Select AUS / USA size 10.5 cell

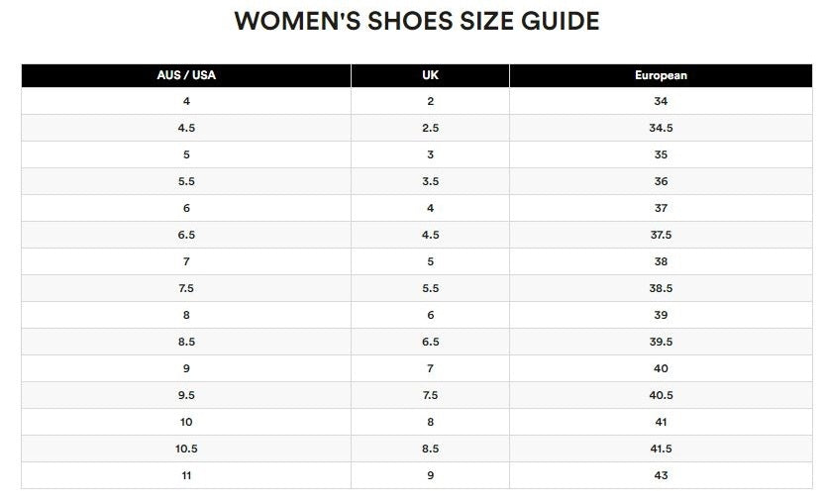pos(186,449)
